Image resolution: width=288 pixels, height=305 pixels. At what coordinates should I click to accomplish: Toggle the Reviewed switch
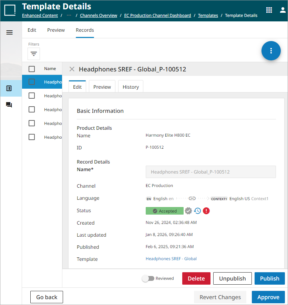148,278
